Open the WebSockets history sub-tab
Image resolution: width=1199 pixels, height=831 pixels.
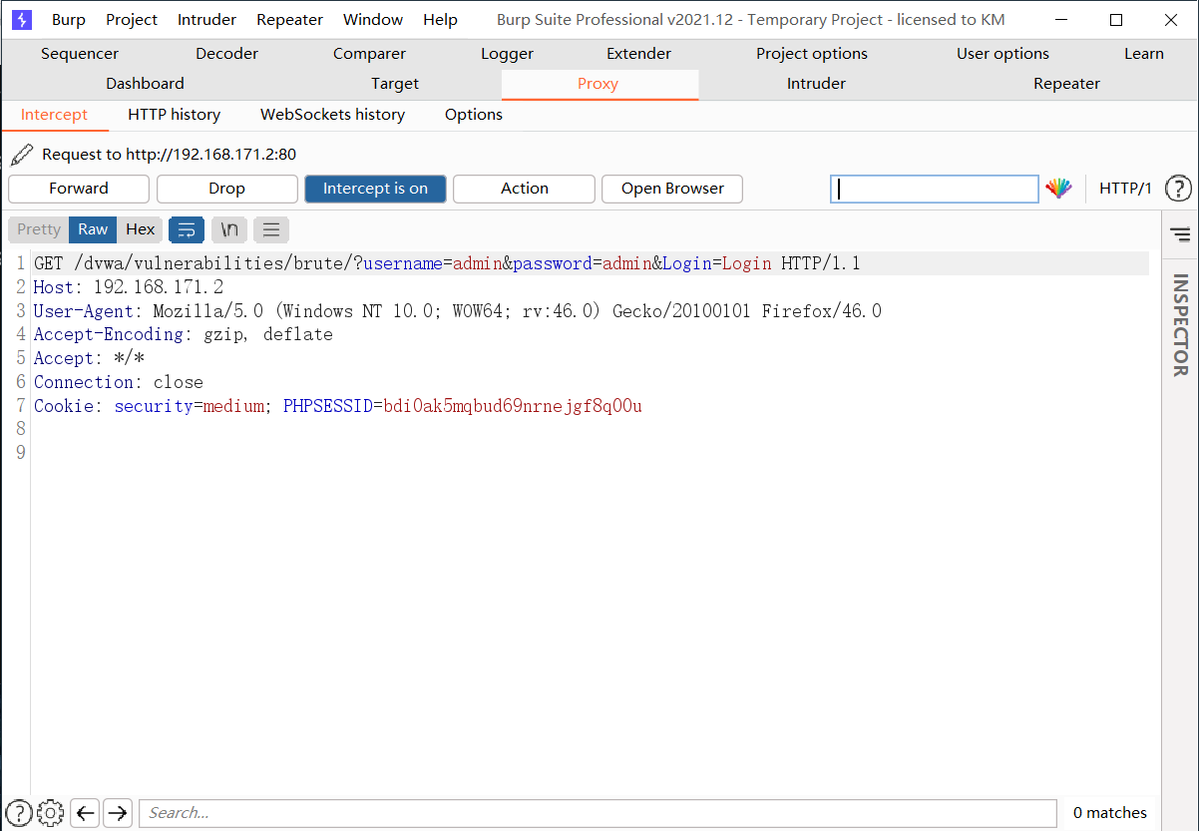click(x=332, y=115)
